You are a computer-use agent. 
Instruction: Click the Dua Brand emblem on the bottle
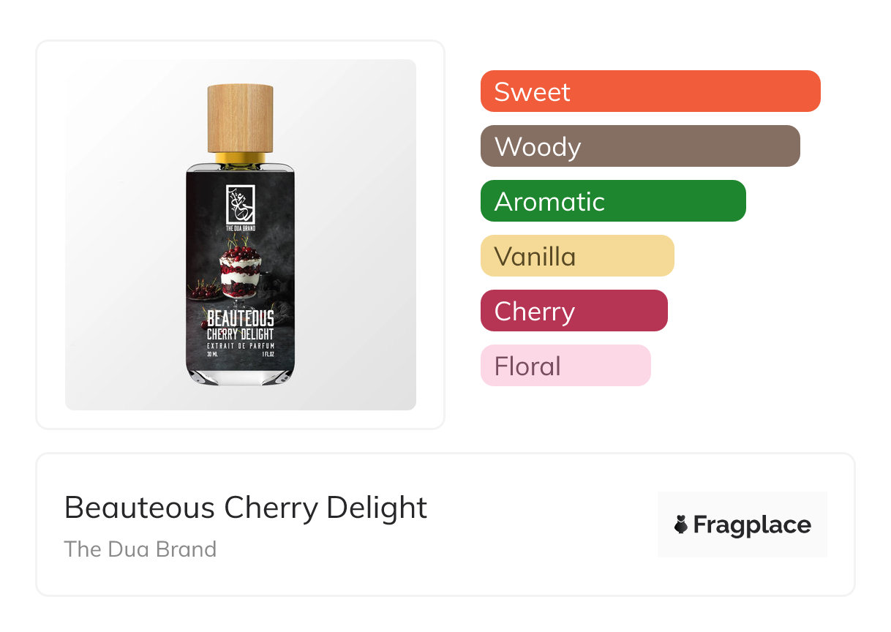240,206
